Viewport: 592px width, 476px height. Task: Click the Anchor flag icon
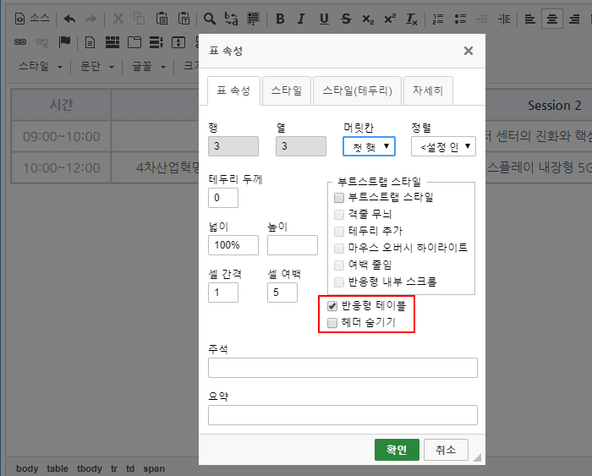64,42
